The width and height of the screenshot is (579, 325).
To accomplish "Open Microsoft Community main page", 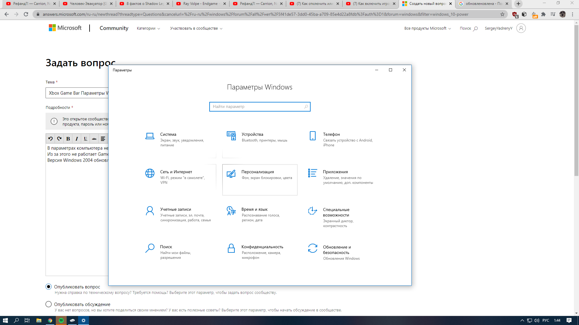I will point(114,28).
